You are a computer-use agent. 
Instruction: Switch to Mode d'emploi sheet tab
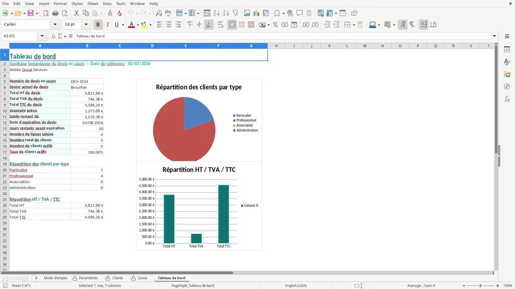point(55,278)
